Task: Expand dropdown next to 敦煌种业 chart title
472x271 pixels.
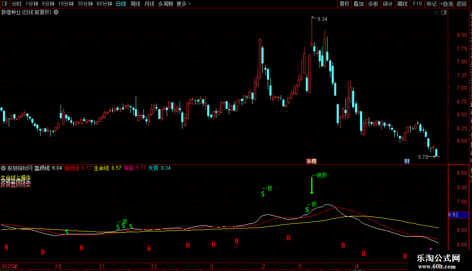Action: click(56, 13)
